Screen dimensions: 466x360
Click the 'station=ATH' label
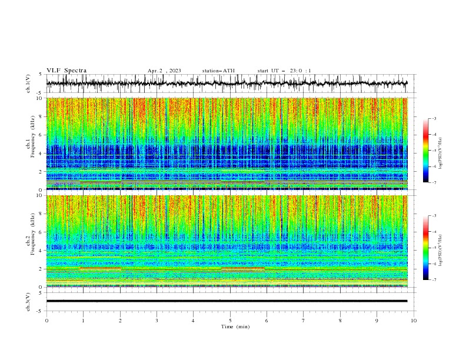tap(218, 71)
